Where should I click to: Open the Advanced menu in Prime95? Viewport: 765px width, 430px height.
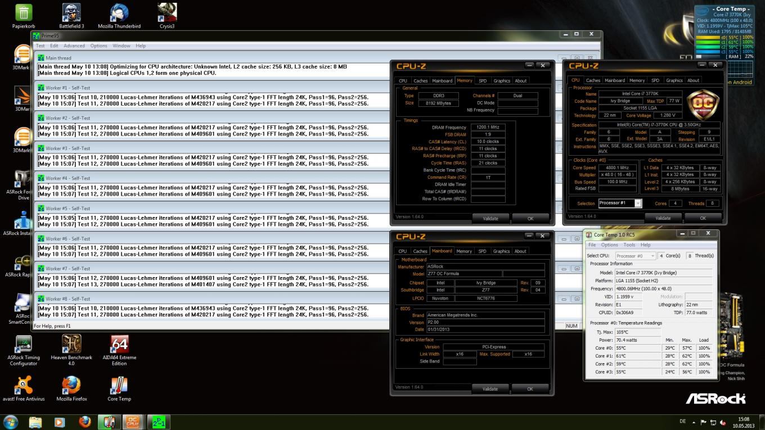tap(74, 46)
